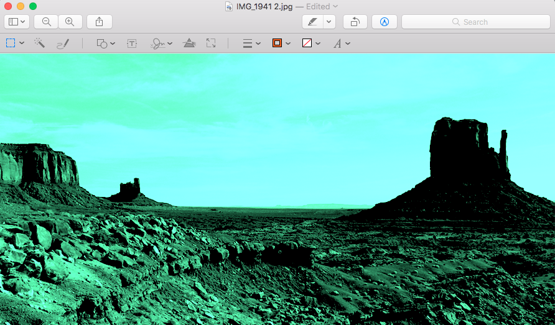This screenshot has width=555, height=325.
Task: Expand the Text Style chevron
Action: tap(348, 43)
